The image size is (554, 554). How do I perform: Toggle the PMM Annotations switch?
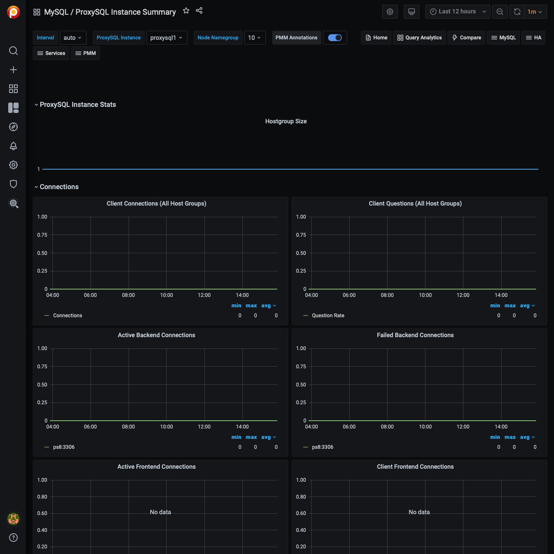click(x=335, y=38)
